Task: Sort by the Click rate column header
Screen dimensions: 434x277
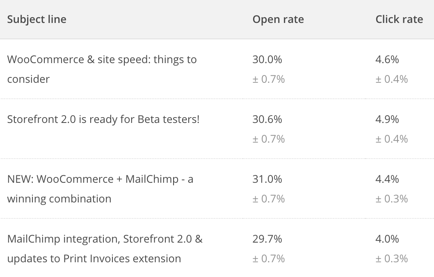Action: click(x=399, y=19)
